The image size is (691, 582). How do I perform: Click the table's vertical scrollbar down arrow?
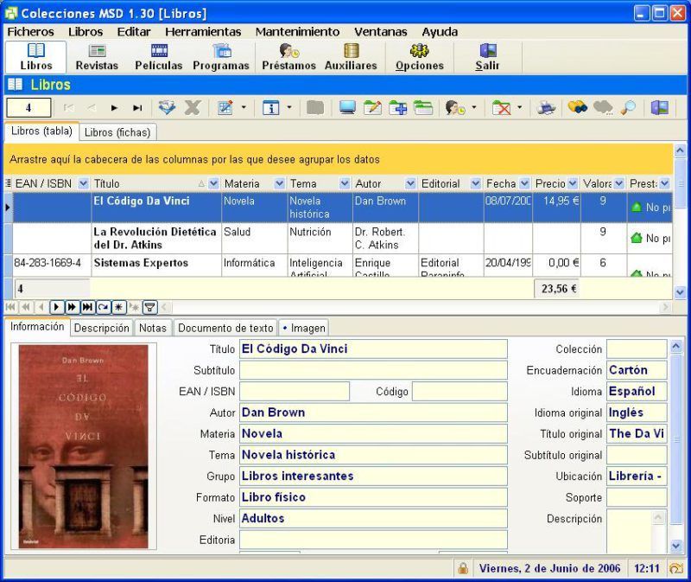tap(680, 291)
